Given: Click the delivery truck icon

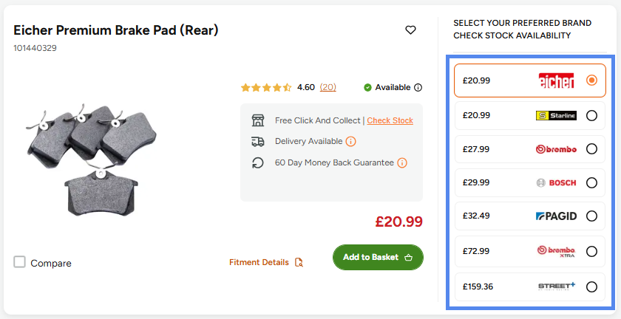Looking at the screenshot, I should point(258,141).
